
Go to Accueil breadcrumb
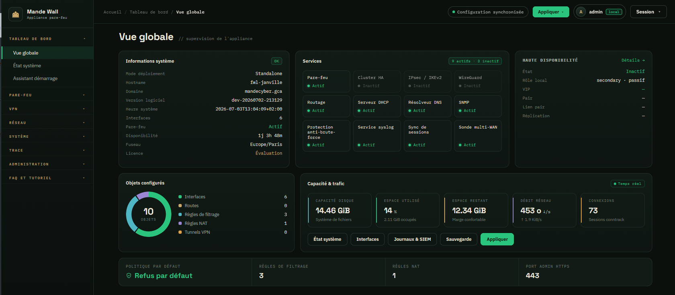[x=112, y=12]
